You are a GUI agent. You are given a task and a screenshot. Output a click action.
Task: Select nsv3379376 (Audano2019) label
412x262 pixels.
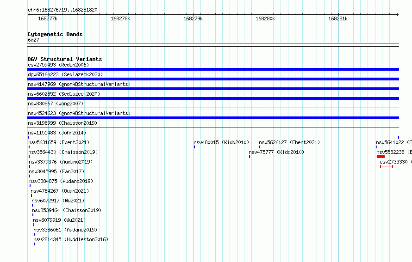[x=61, y=162]
